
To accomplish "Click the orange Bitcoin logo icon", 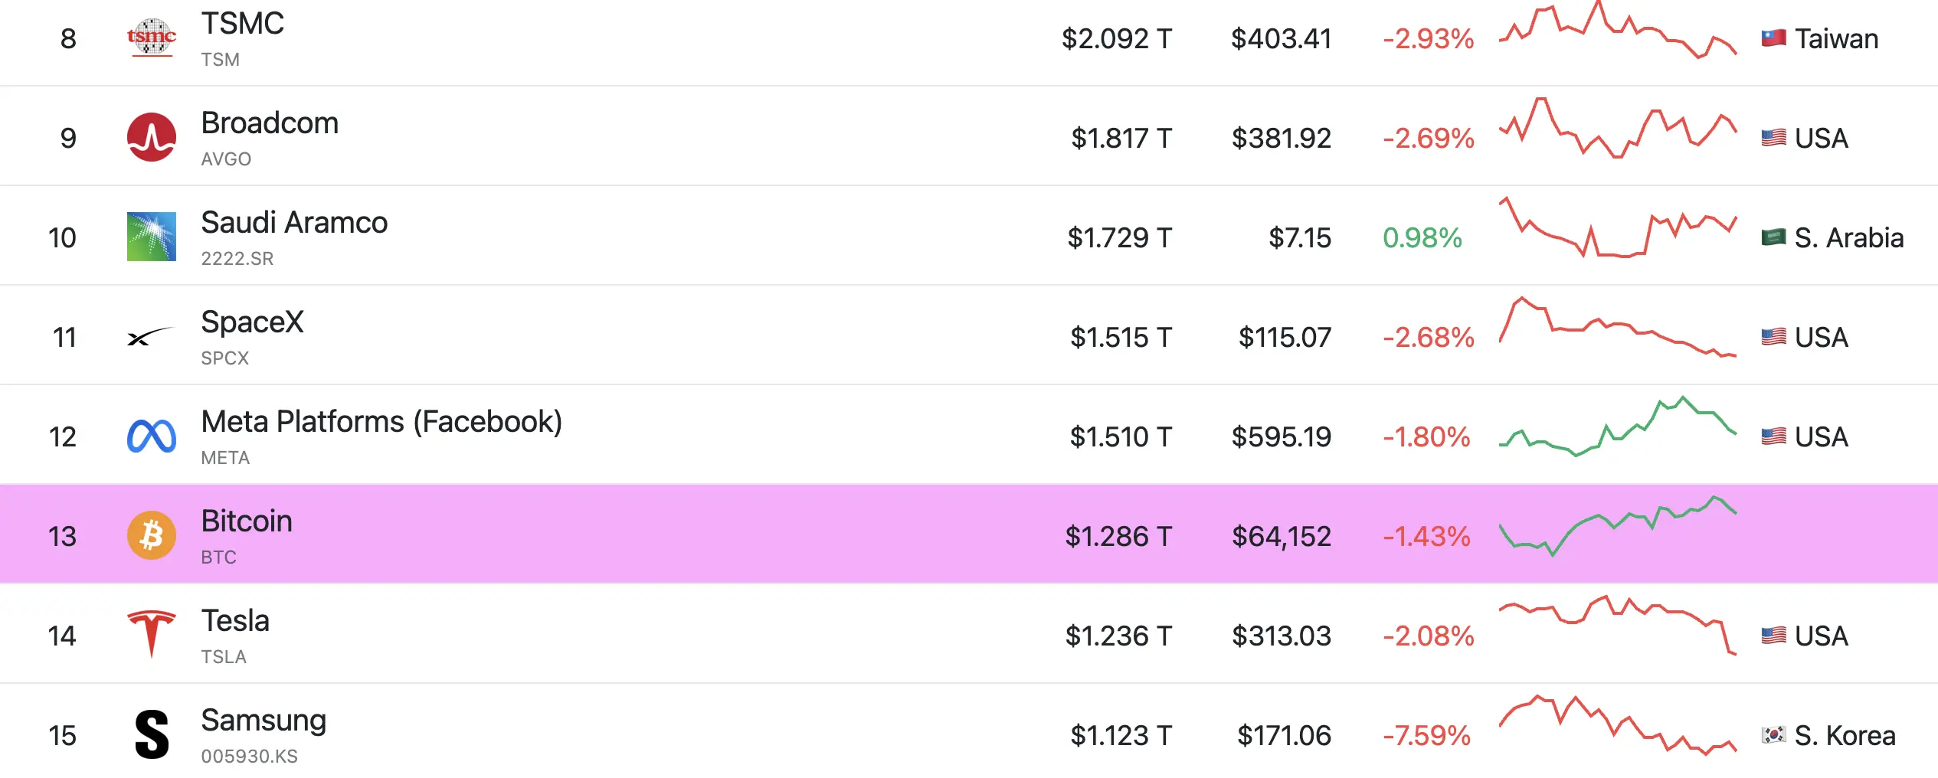I will [x=151, y=535].
